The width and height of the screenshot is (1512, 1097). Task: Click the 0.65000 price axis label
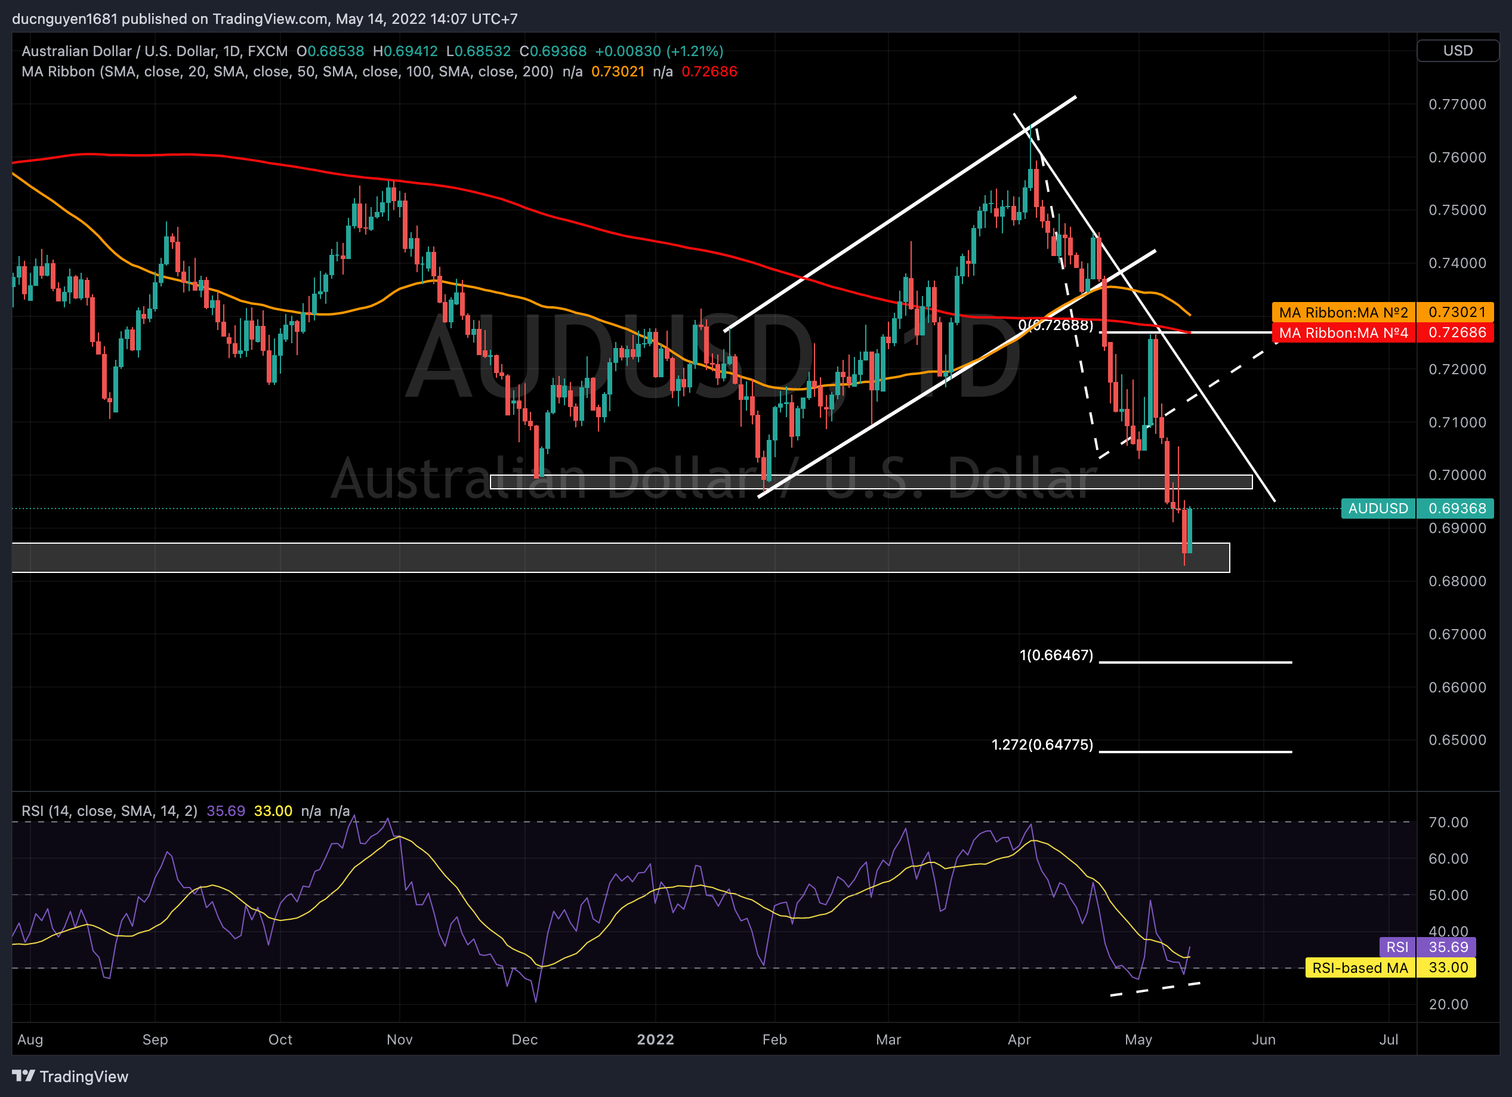[x=1457, y=739]
